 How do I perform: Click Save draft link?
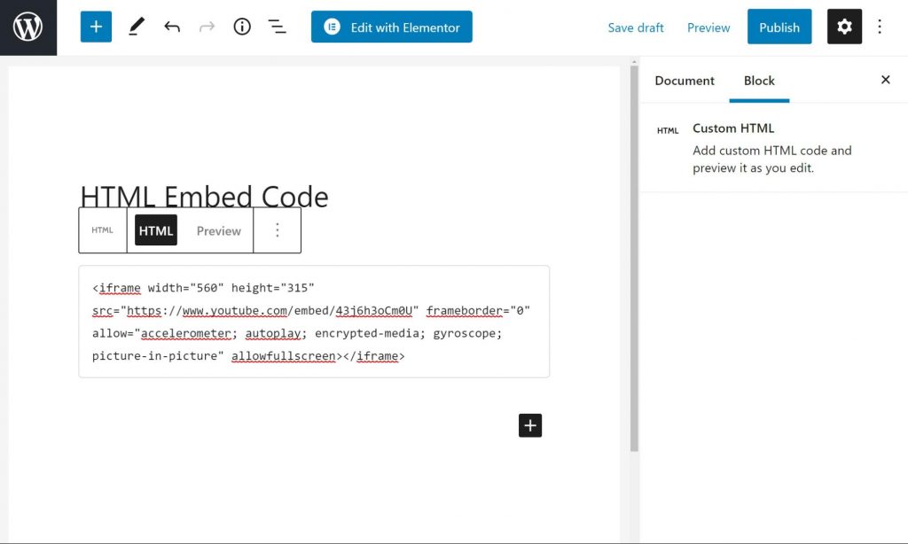tap(635, 27)
